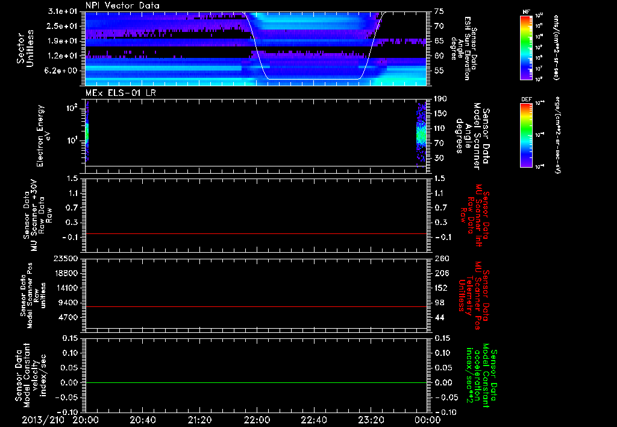Click the electron flux burst near 00:00
This screenshot has height=427, width=617.
(x=421, y=136)
